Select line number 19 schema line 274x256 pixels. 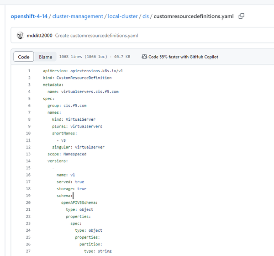click(x=28, y=196)
